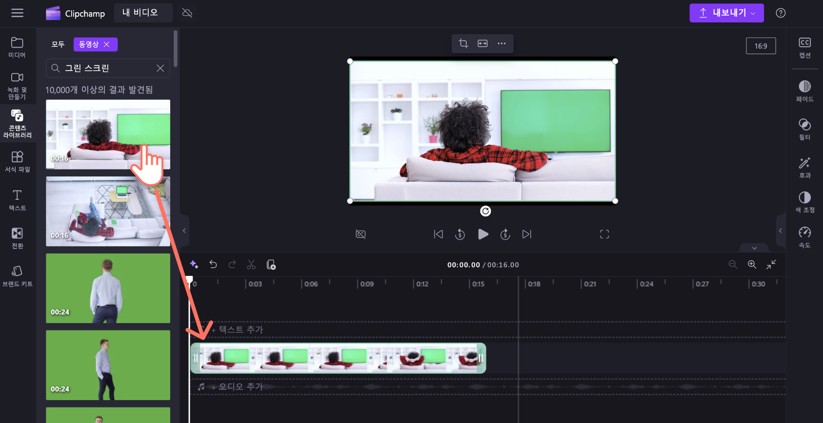Viewport: 823px width, 423px height.
Task: Click the duplicate clip icon
Action: point(271,265)
